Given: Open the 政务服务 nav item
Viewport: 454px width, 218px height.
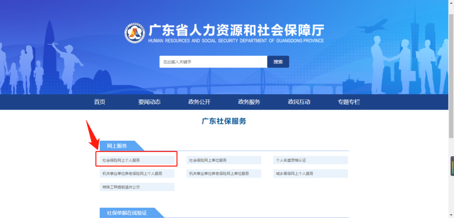Looking at the screenshot, I should pyautogui.click(x=249, y=102).
